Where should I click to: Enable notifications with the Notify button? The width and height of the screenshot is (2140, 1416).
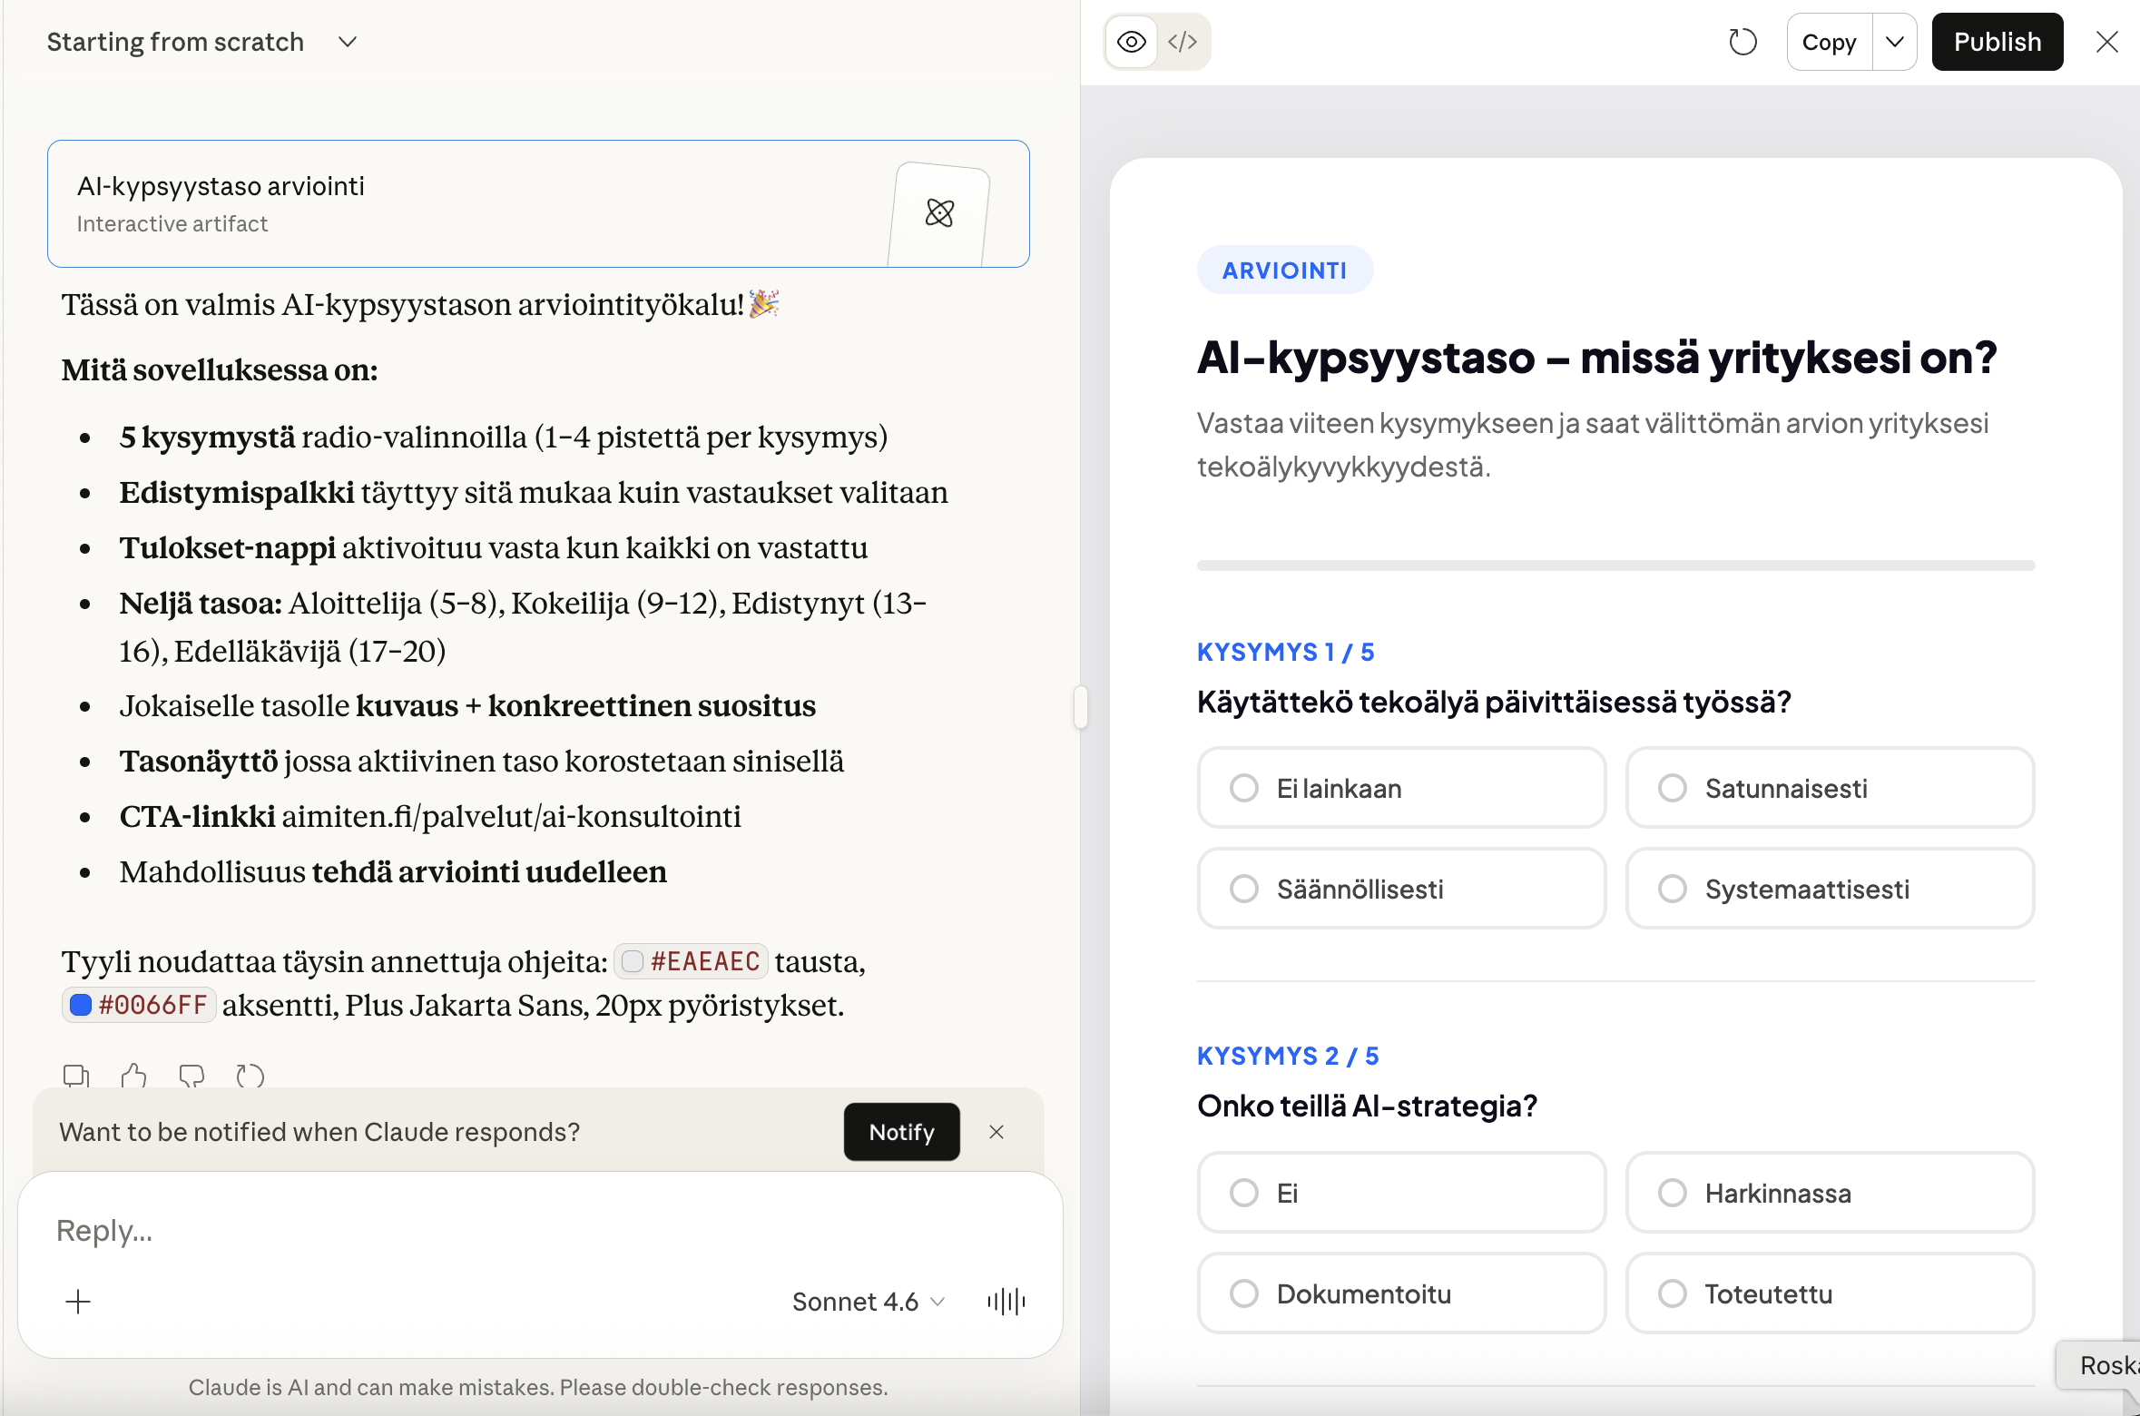click(900, 1132)
